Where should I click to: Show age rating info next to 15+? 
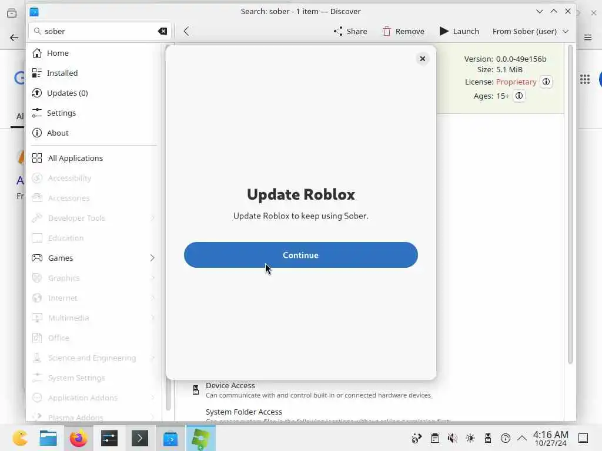[x=519, y=96]
